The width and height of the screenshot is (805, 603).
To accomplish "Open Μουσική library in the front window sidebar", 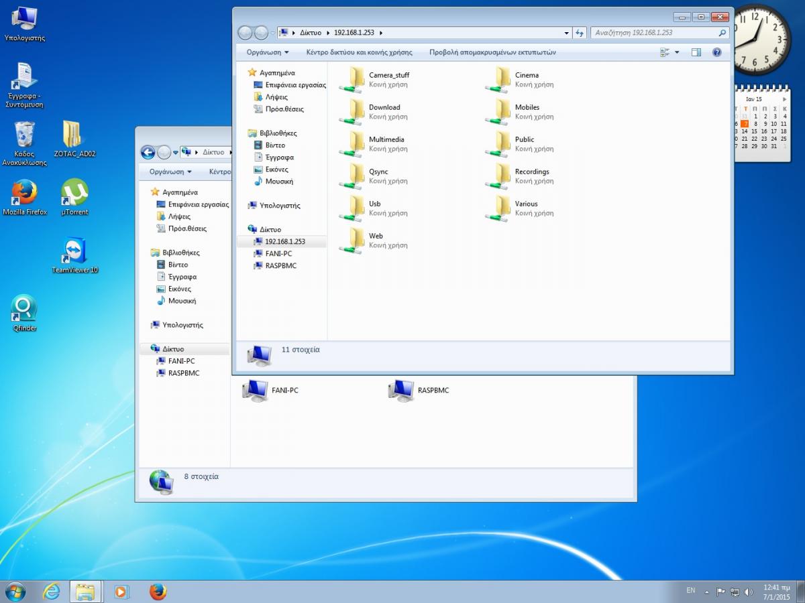I will point(274,182).
